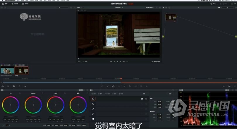Click center of Offset color wheel
This screenshot has height=129, width=237.
click(x=78, y=105)
